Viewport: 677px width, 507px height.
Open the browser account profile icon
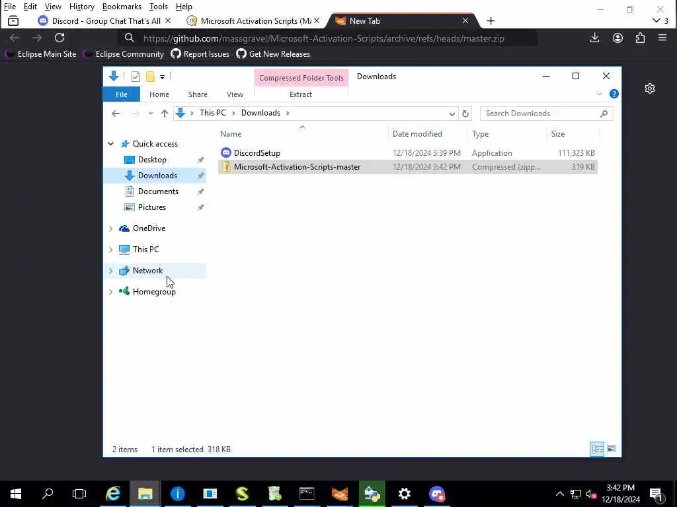pos(618,38)
